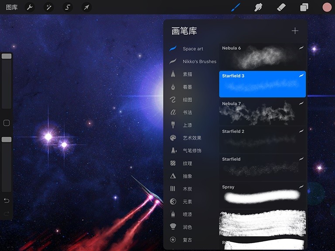Click the brush opacity slider handle
Viewport: 335px width, 251px height.
point(7,139)
